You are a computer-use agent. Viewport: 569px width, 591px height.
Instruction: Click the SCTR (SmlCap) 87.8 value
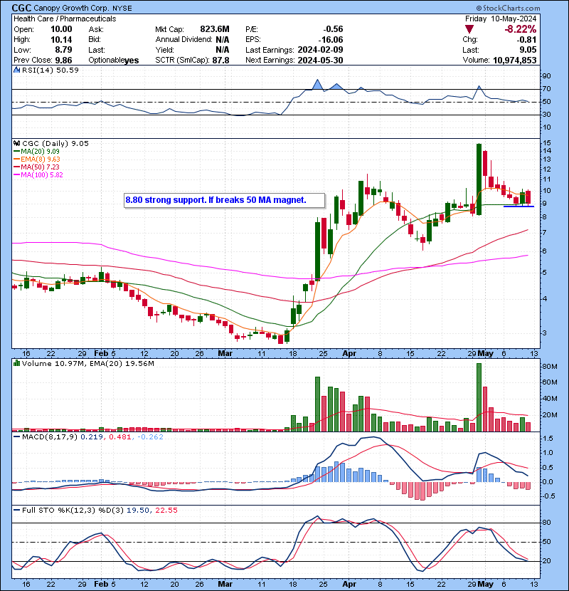(220, 60)
